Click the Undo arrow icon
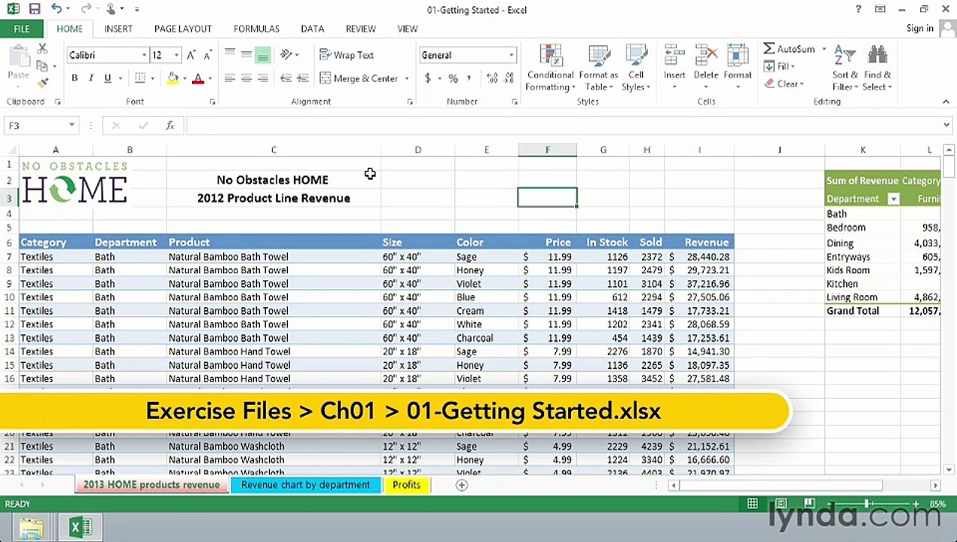Viewport: 957px width, 542px height. click(57, 9)
